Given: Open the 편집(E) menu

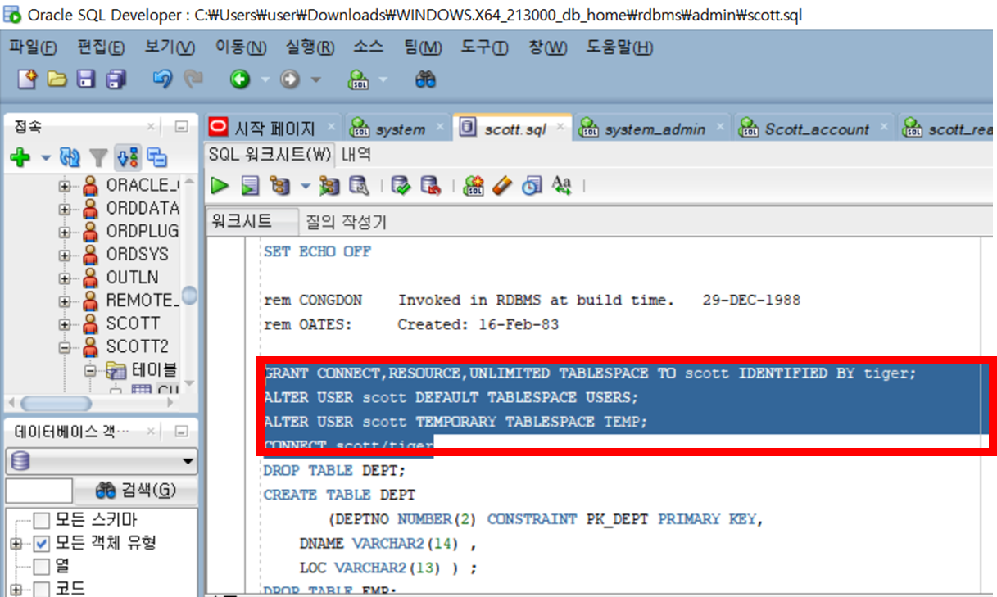Looking at the screenshot, I should (101, 47).
